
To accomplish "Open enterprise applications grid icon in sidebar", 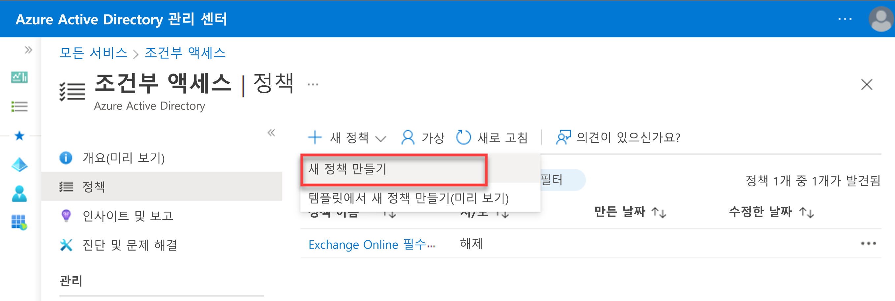I will click(19, 223).
